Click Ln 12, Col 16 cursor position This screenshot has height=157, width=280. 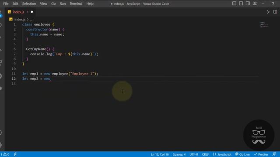160,154
